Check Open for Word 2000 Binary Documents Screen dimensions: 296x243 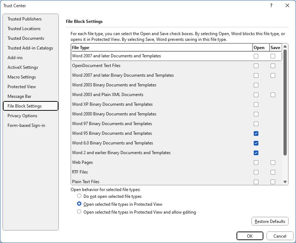pyautogui.click(x=256, y=114)
